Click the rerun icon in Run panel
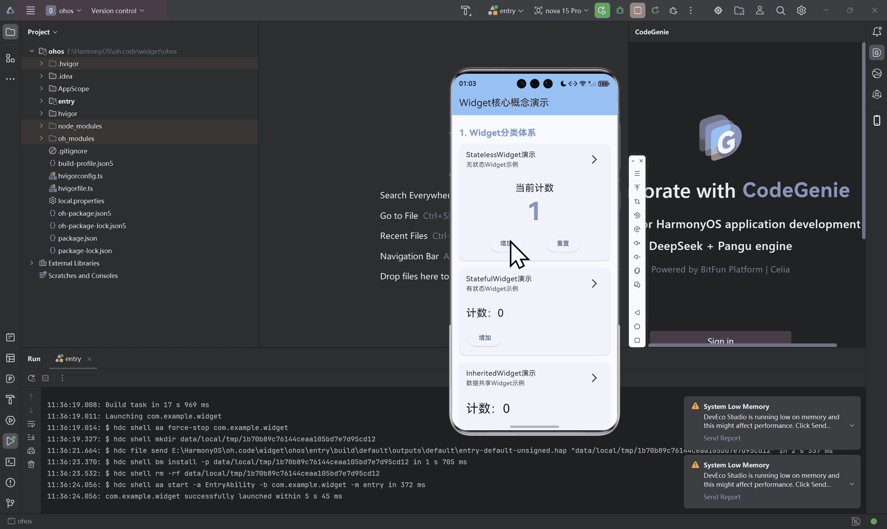 click(x=32, y=378)
